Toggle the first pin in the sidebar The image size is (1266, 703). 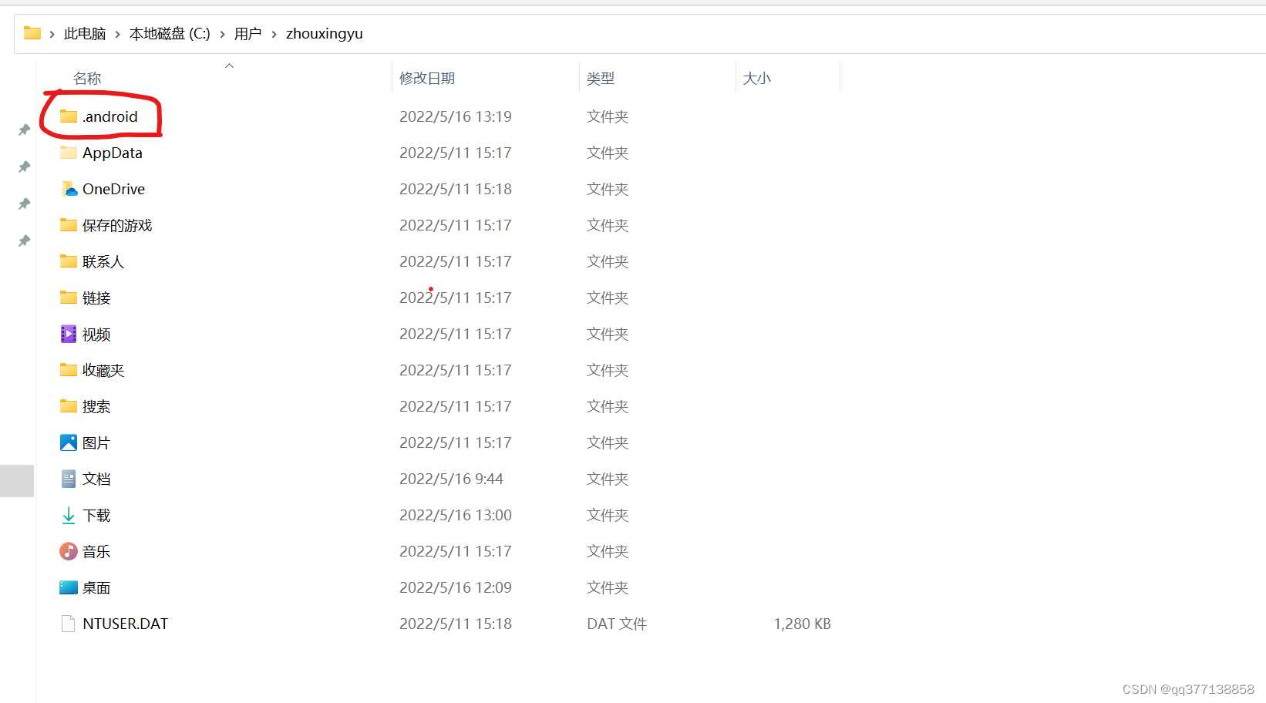[23, 129]
